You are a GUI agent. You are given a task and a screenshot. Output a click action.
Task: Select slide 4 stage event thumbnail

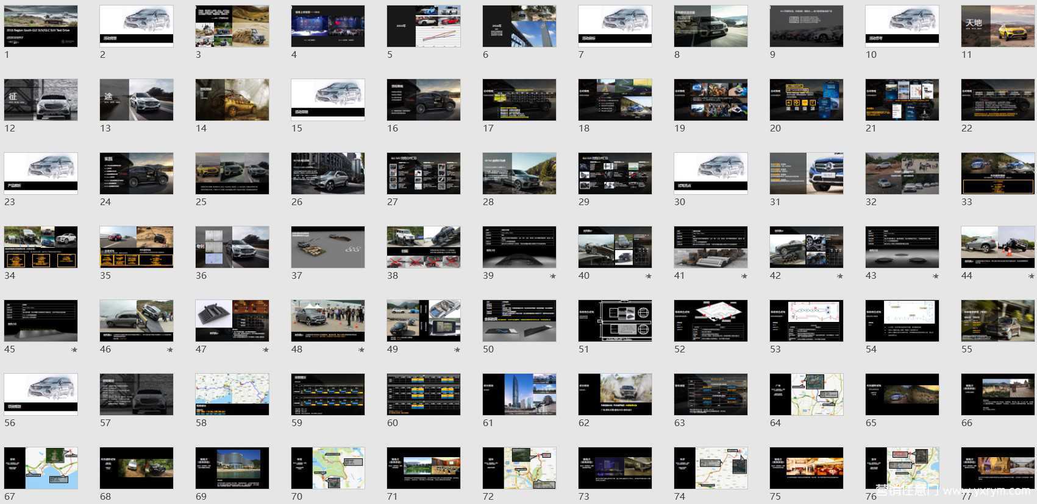point(328,26)
